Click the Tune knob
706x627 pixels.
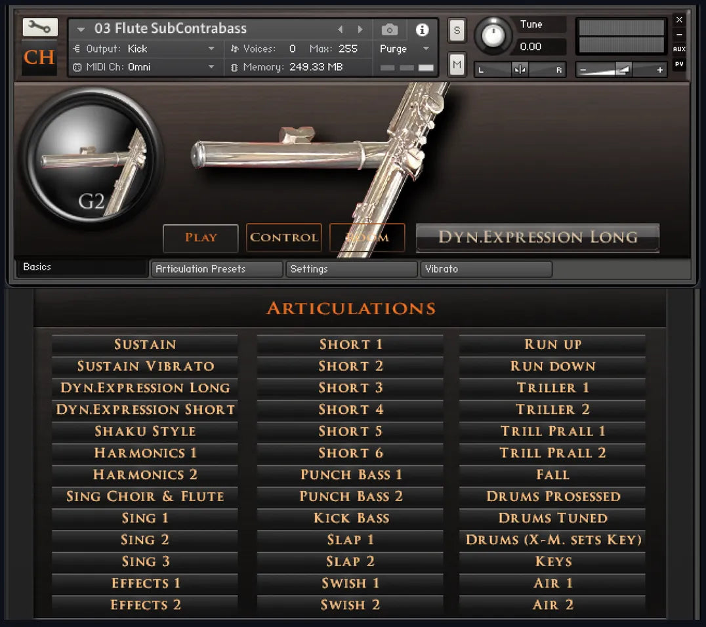[493, 35]
